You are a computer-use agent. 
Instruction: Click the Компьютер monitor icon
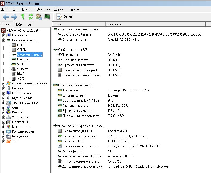point(9,35)
